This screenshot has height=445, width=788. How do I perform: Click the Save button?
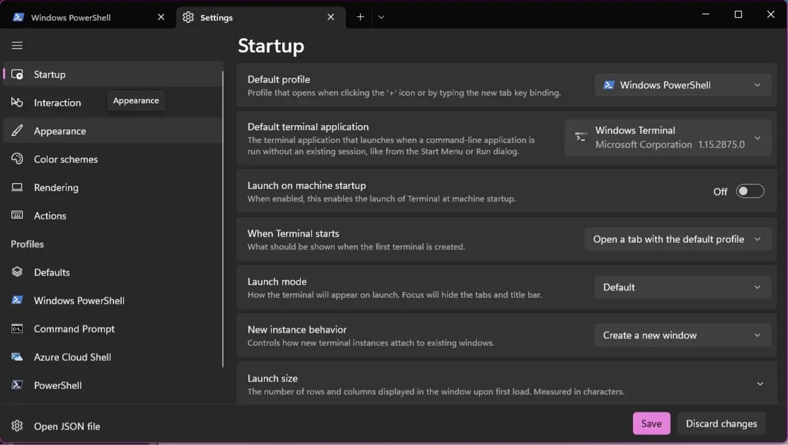651,424
